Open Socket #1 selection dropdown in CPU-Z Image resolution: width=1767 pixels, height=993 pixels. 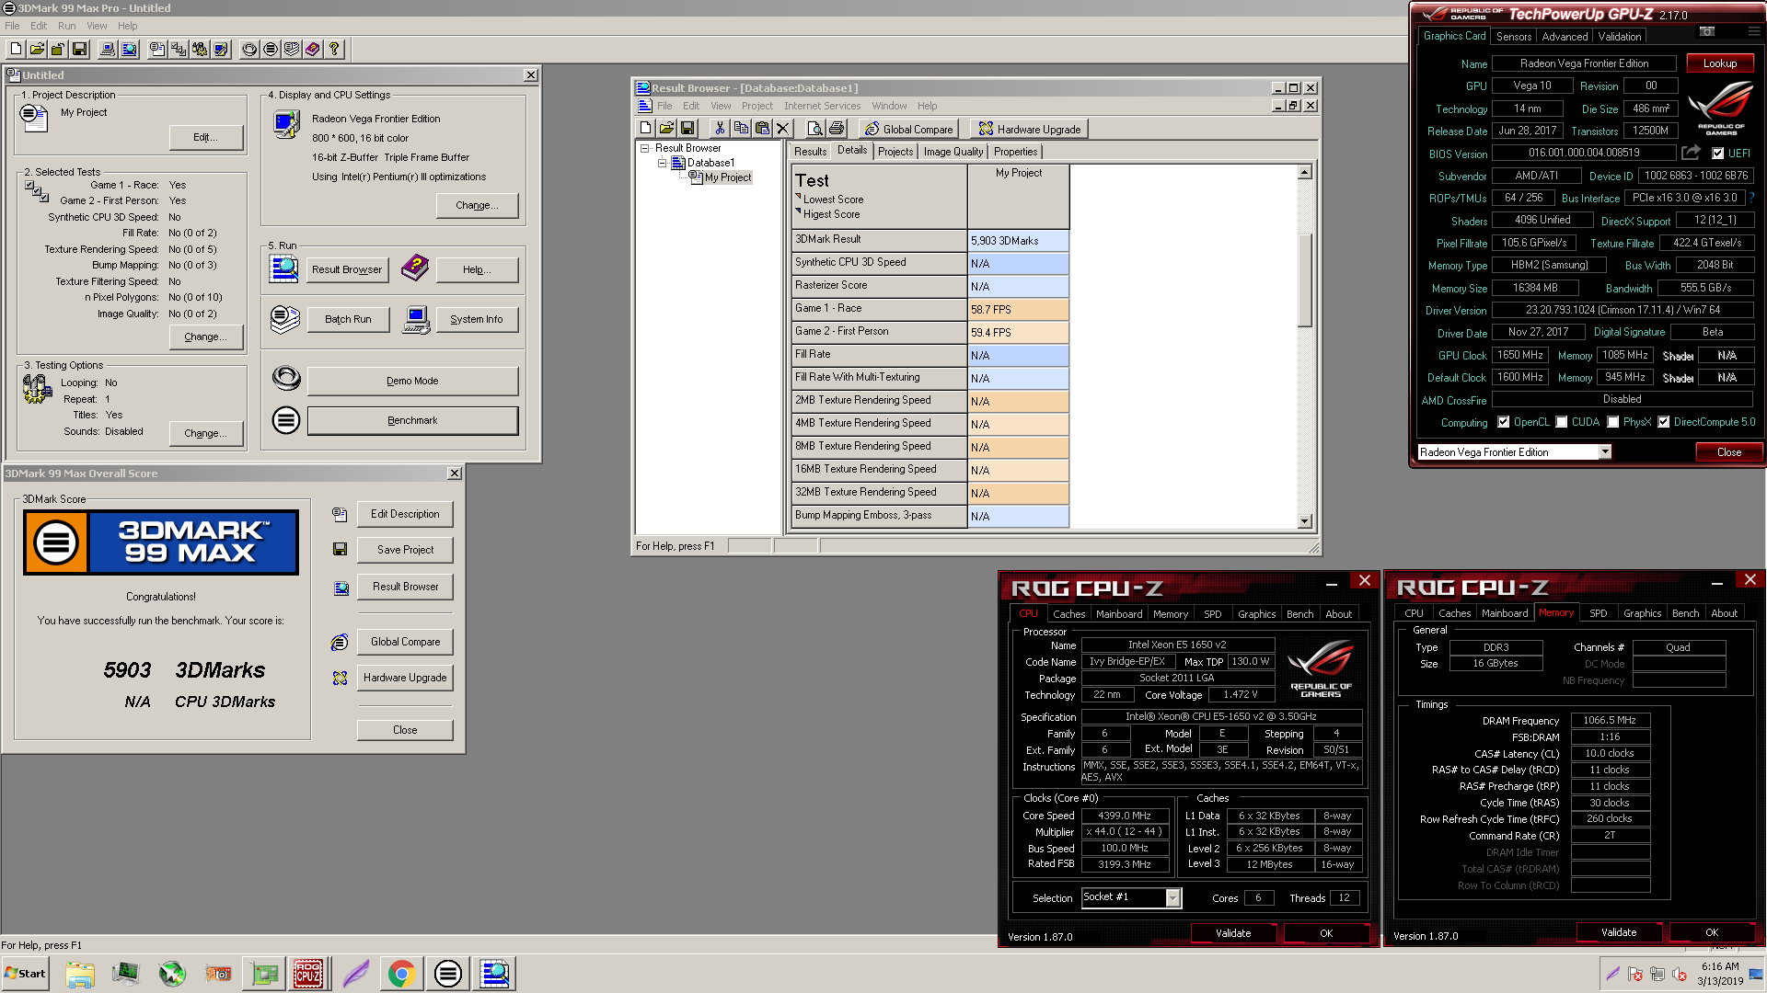[x=1172, y=898]
